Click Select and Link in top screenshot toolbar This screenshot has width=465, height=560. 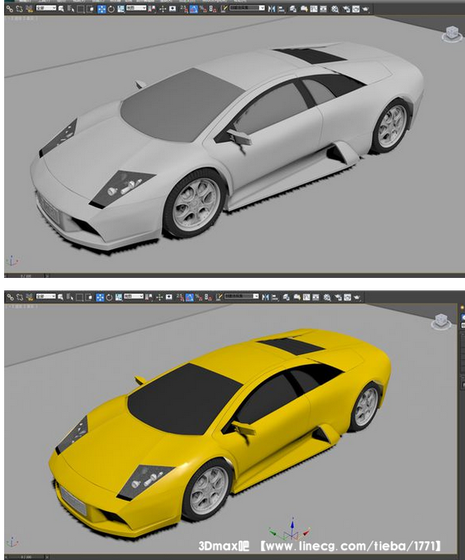point(10,8)
